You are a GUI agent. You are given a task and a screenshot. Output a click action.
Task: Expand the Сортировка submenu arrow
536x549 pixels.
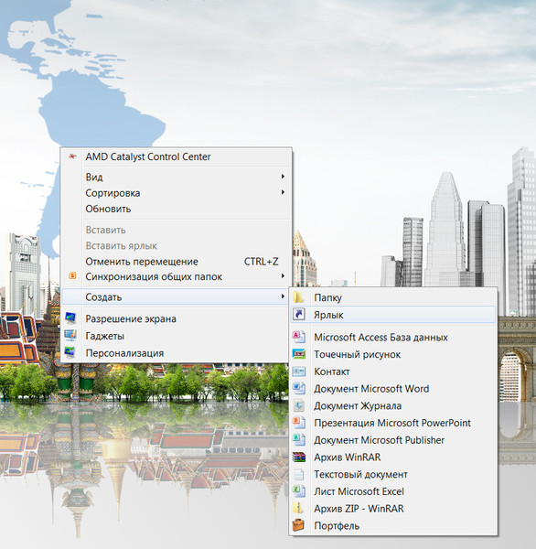click(x=283, y=192)
